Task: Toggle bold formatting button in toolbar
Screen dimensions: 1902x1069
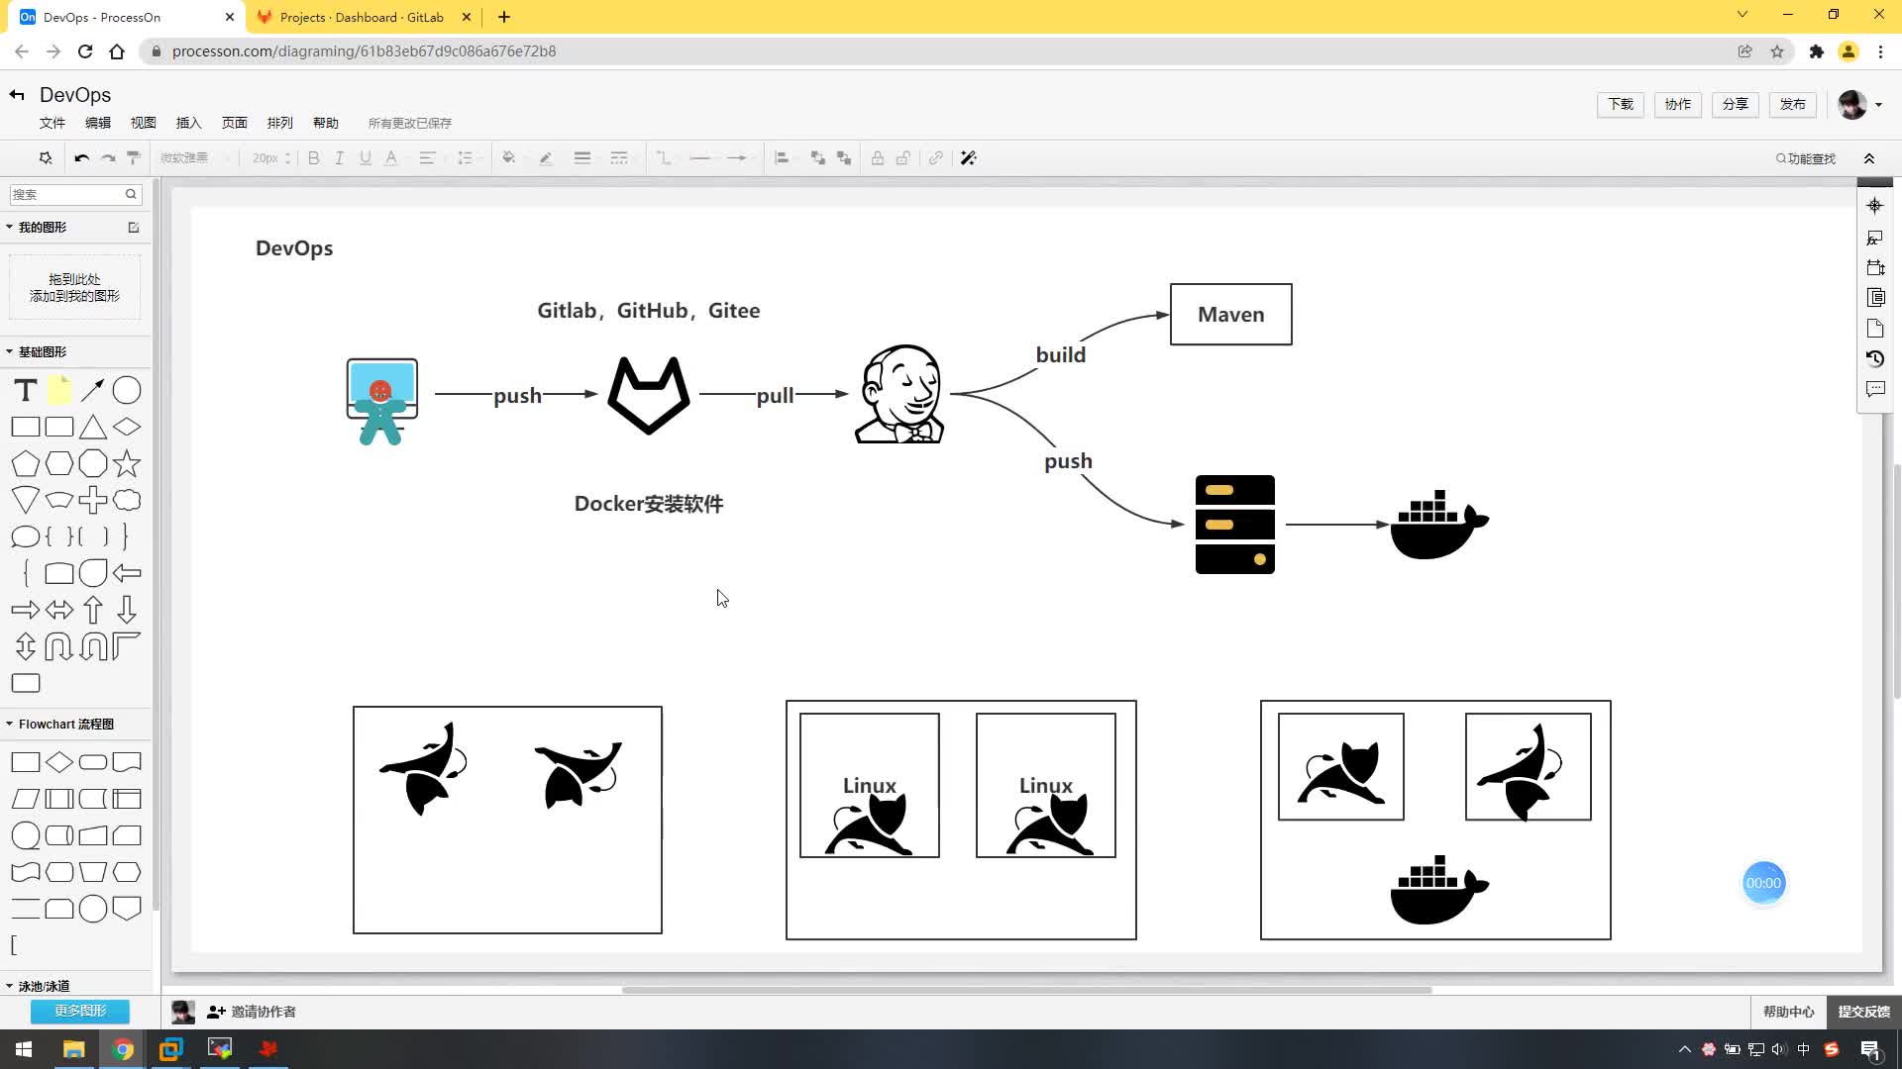Action: (313, 158)
